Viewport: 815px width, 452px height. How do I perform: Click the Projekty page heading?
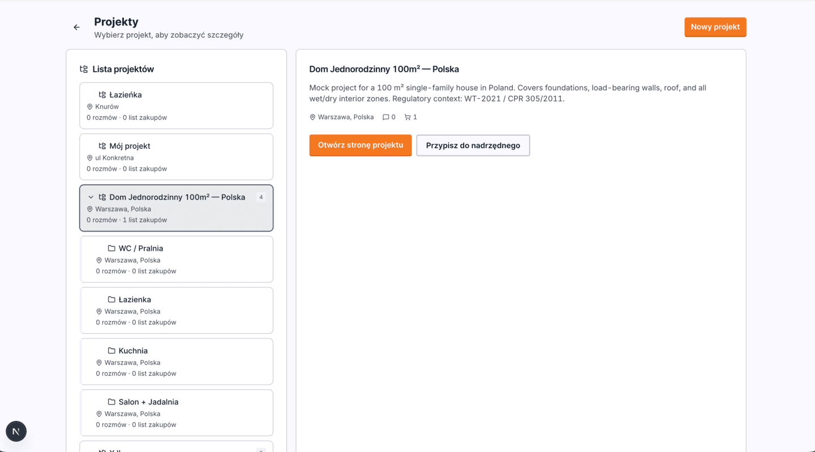click(116, 21)
